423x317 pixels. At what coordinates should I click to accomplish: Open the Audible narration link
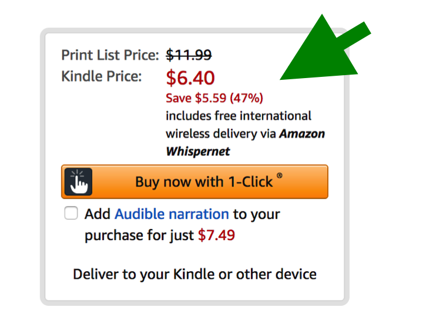coord(172,214)
